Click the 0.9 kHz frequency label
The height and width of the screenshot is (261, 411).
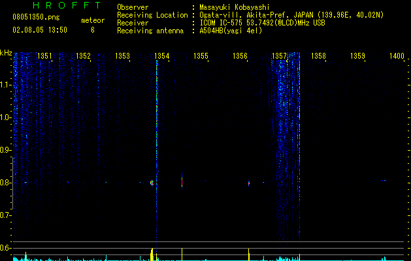(6, 150)
